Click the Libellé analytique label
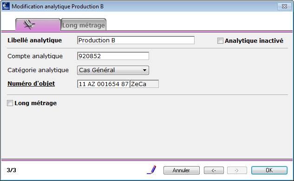294x181 pixels. pos(35,40)
